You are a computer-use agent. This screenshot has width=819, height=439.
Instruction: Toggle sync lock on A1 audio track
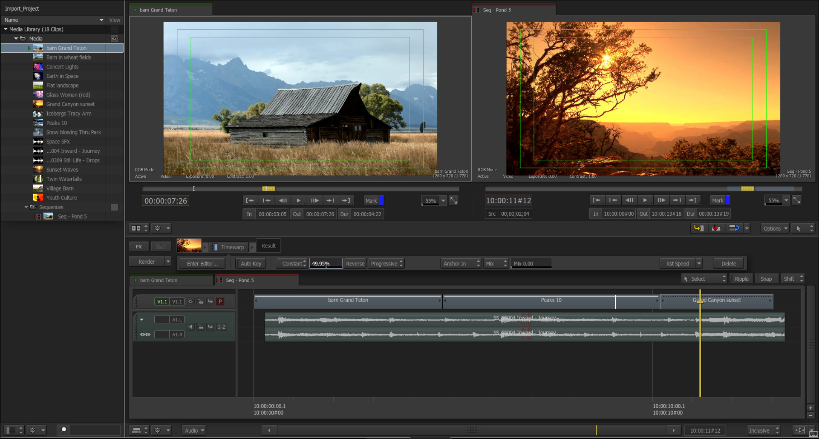211,327
